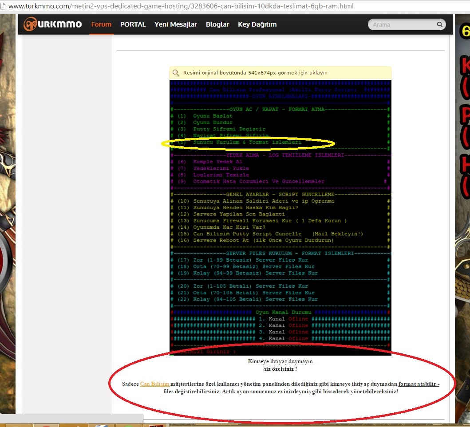Open Key Dağıtım page
The width and height of the screenshot is (470, 427).
pos(257,24)
